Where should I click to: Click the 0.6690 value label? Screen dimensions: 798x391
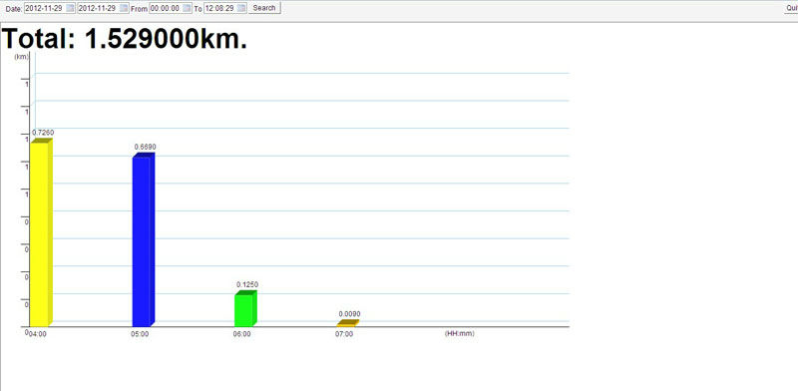coord(145,147)
